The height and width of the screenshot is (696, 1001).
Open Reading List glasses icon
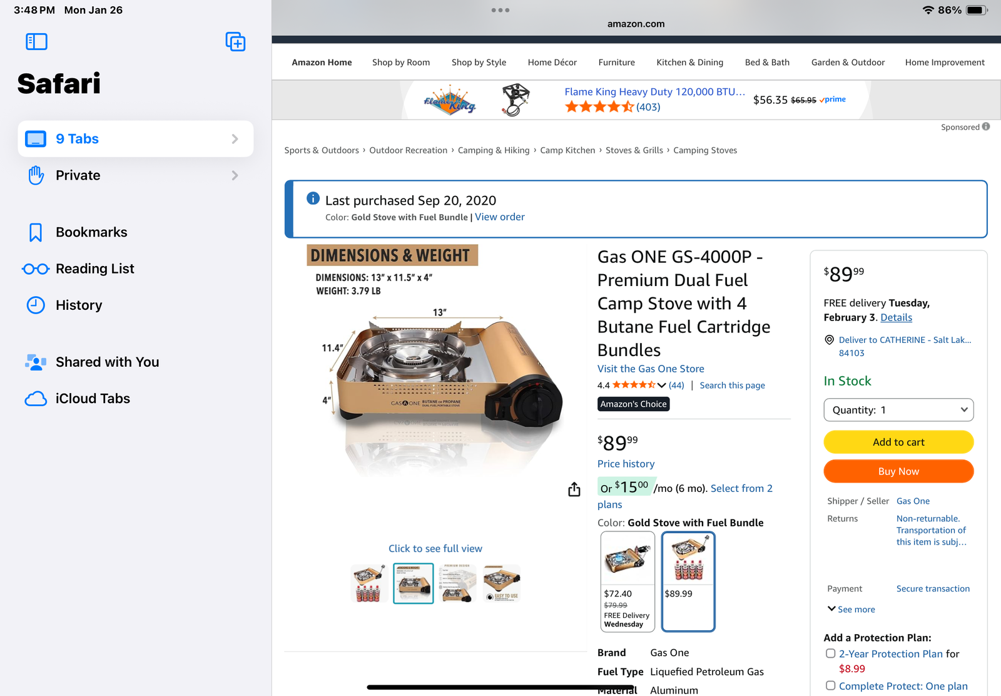click(x=36, y=269)
